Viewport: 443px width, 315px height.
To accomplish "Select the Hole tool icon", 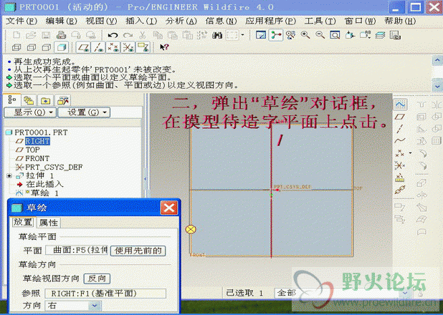I will click(x=422, y=105).
